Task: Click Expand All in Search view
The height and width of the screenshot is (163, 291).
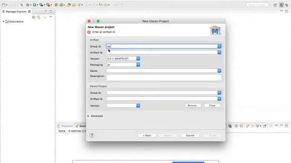Action: click(236, 126)
